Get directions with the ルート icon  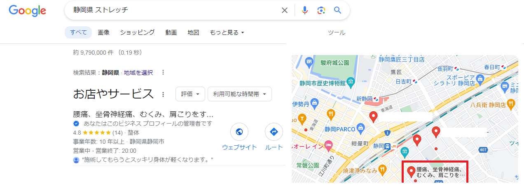pos(274,132)
